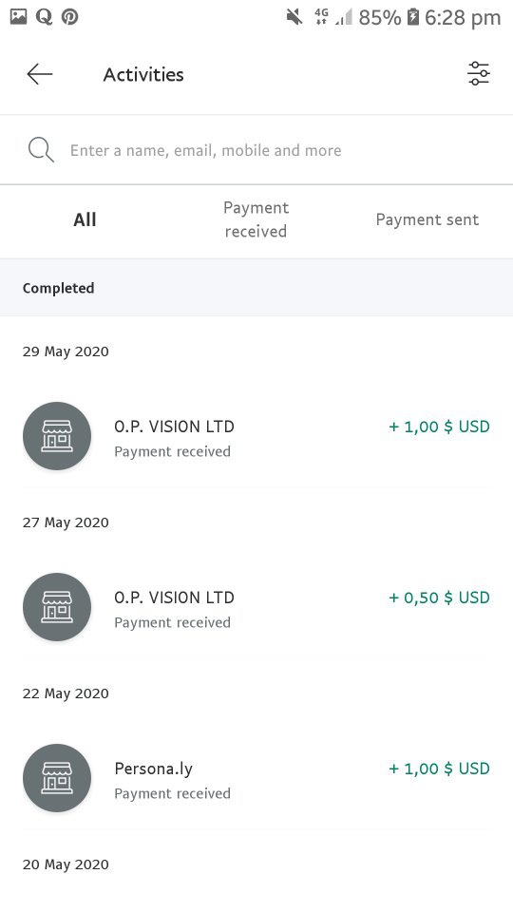Tap the Pinterest notification icon

[x=70, y=17]
